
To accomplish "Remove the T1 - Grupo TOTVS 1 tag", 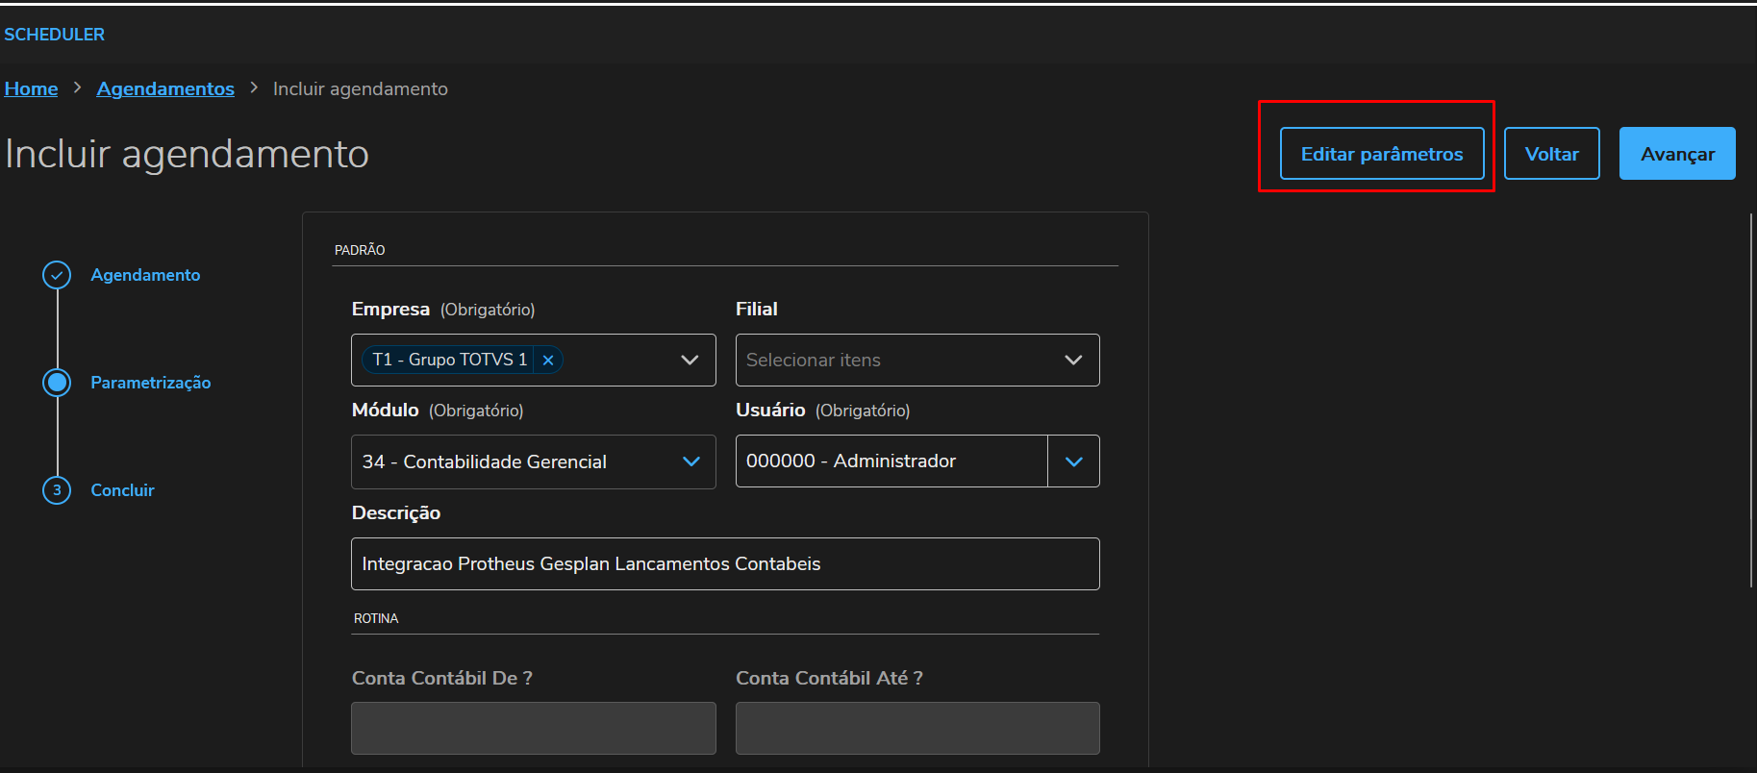I will pos(548,361).
